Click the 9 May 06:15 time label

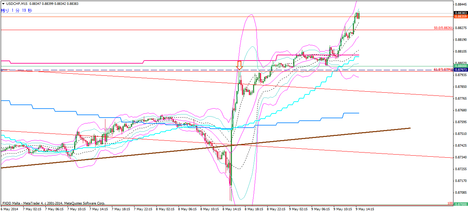point(321,209)
